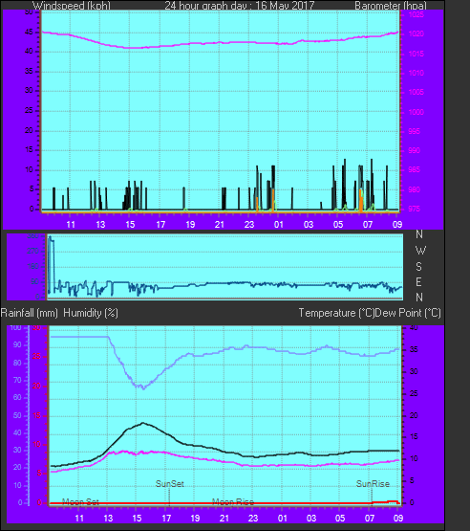Click hour "03" on the humidity graph's time axis
Viewport: 470px width, 531px height.
pyautogui.click(x=311, y=519)
